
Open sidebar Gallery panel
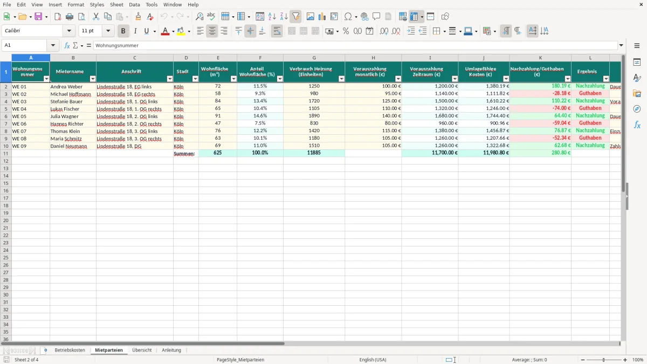637,93
